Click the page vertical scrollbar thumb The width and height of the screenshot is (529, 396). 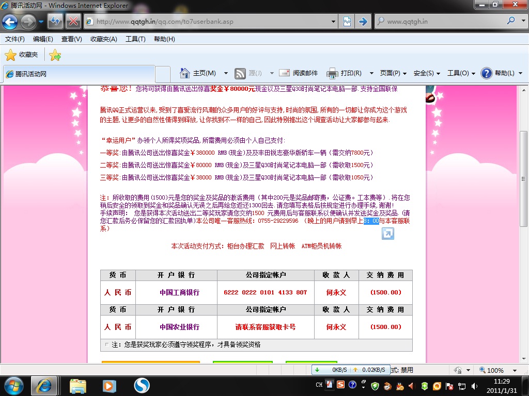tap(524, 178)
